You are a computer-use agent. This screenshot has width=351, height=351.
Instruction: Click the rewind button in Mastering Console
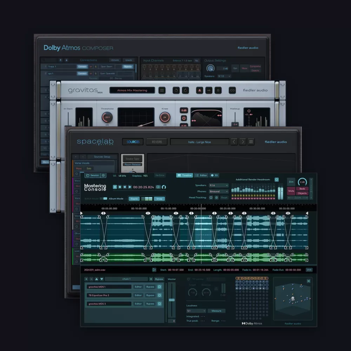125,187
